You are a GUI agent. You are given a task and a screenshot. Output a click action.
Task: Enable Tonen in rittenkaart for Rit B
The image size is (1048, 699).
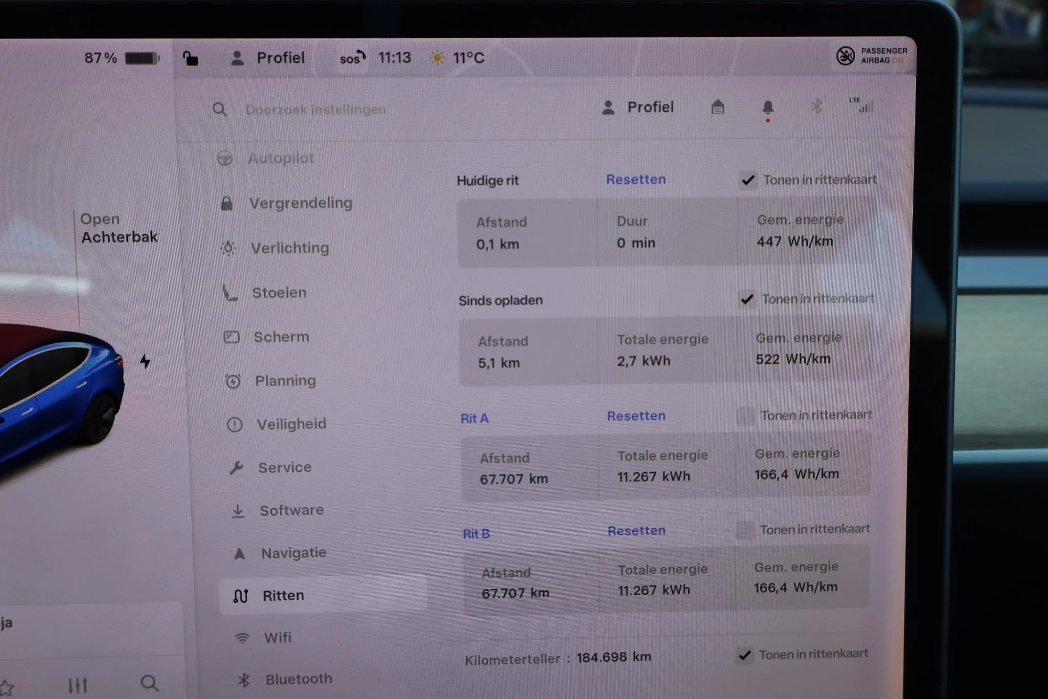click(x=745, y=530)
